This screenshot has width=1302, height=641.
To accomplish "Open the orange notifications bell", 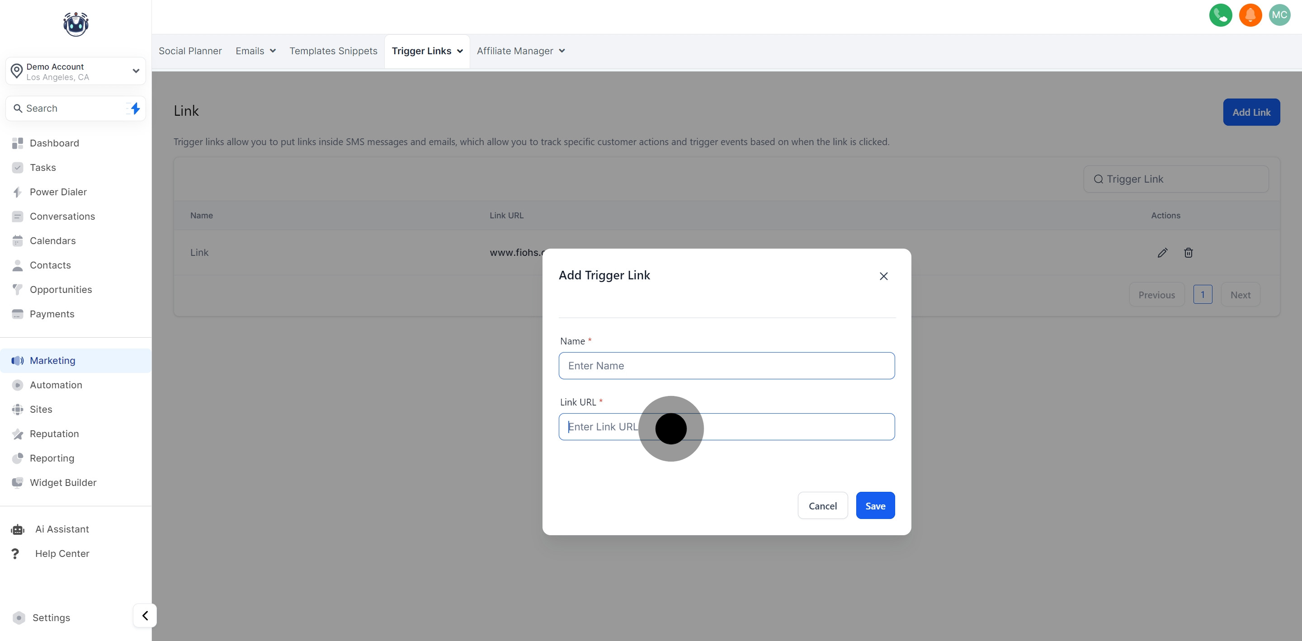I will pos(1250,15).
